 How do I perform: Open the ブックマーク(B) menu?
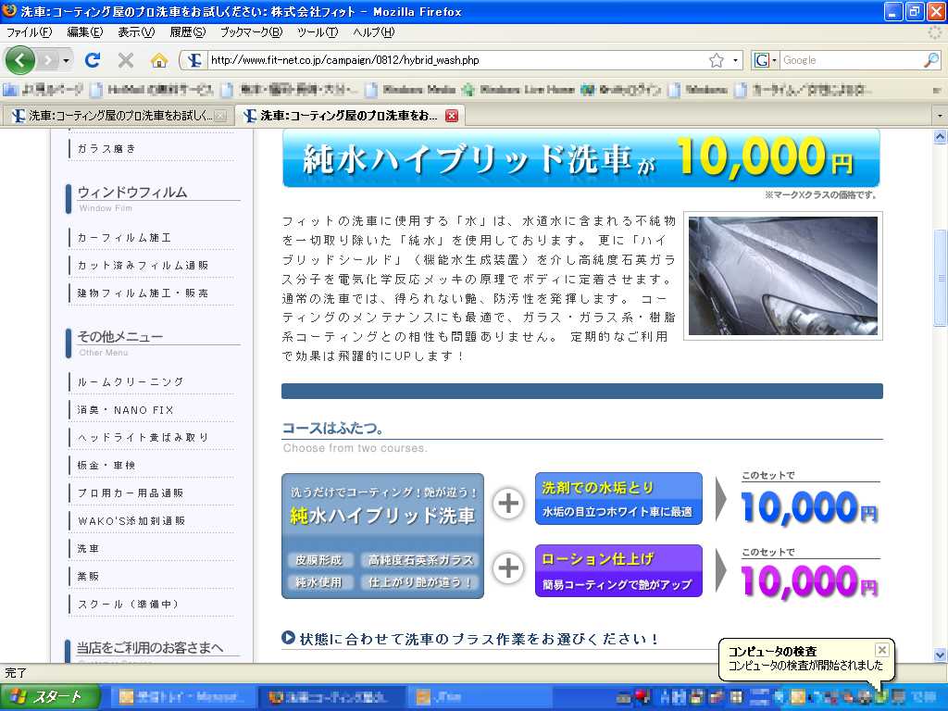coord(251,32)
